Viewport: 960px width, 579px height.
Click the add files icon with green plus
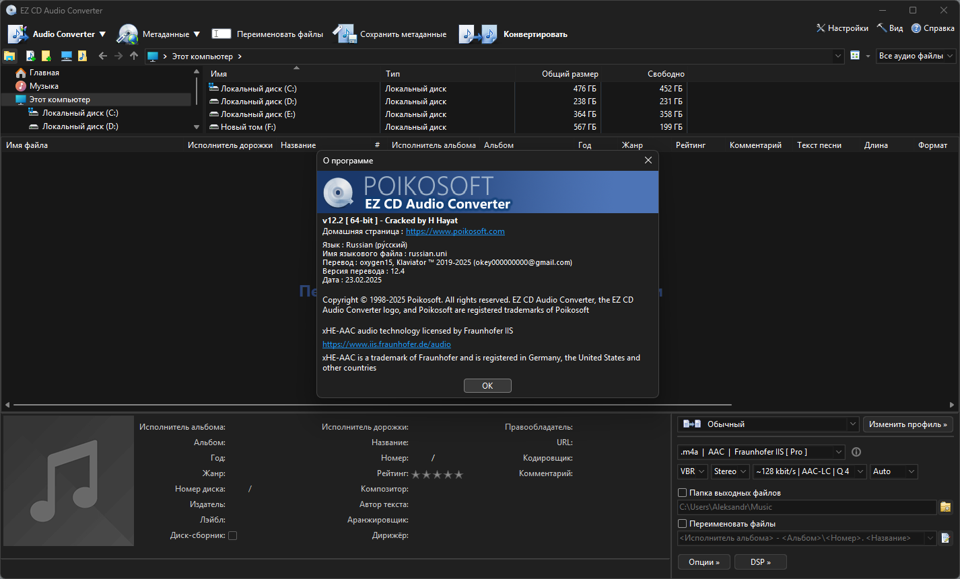30,56
